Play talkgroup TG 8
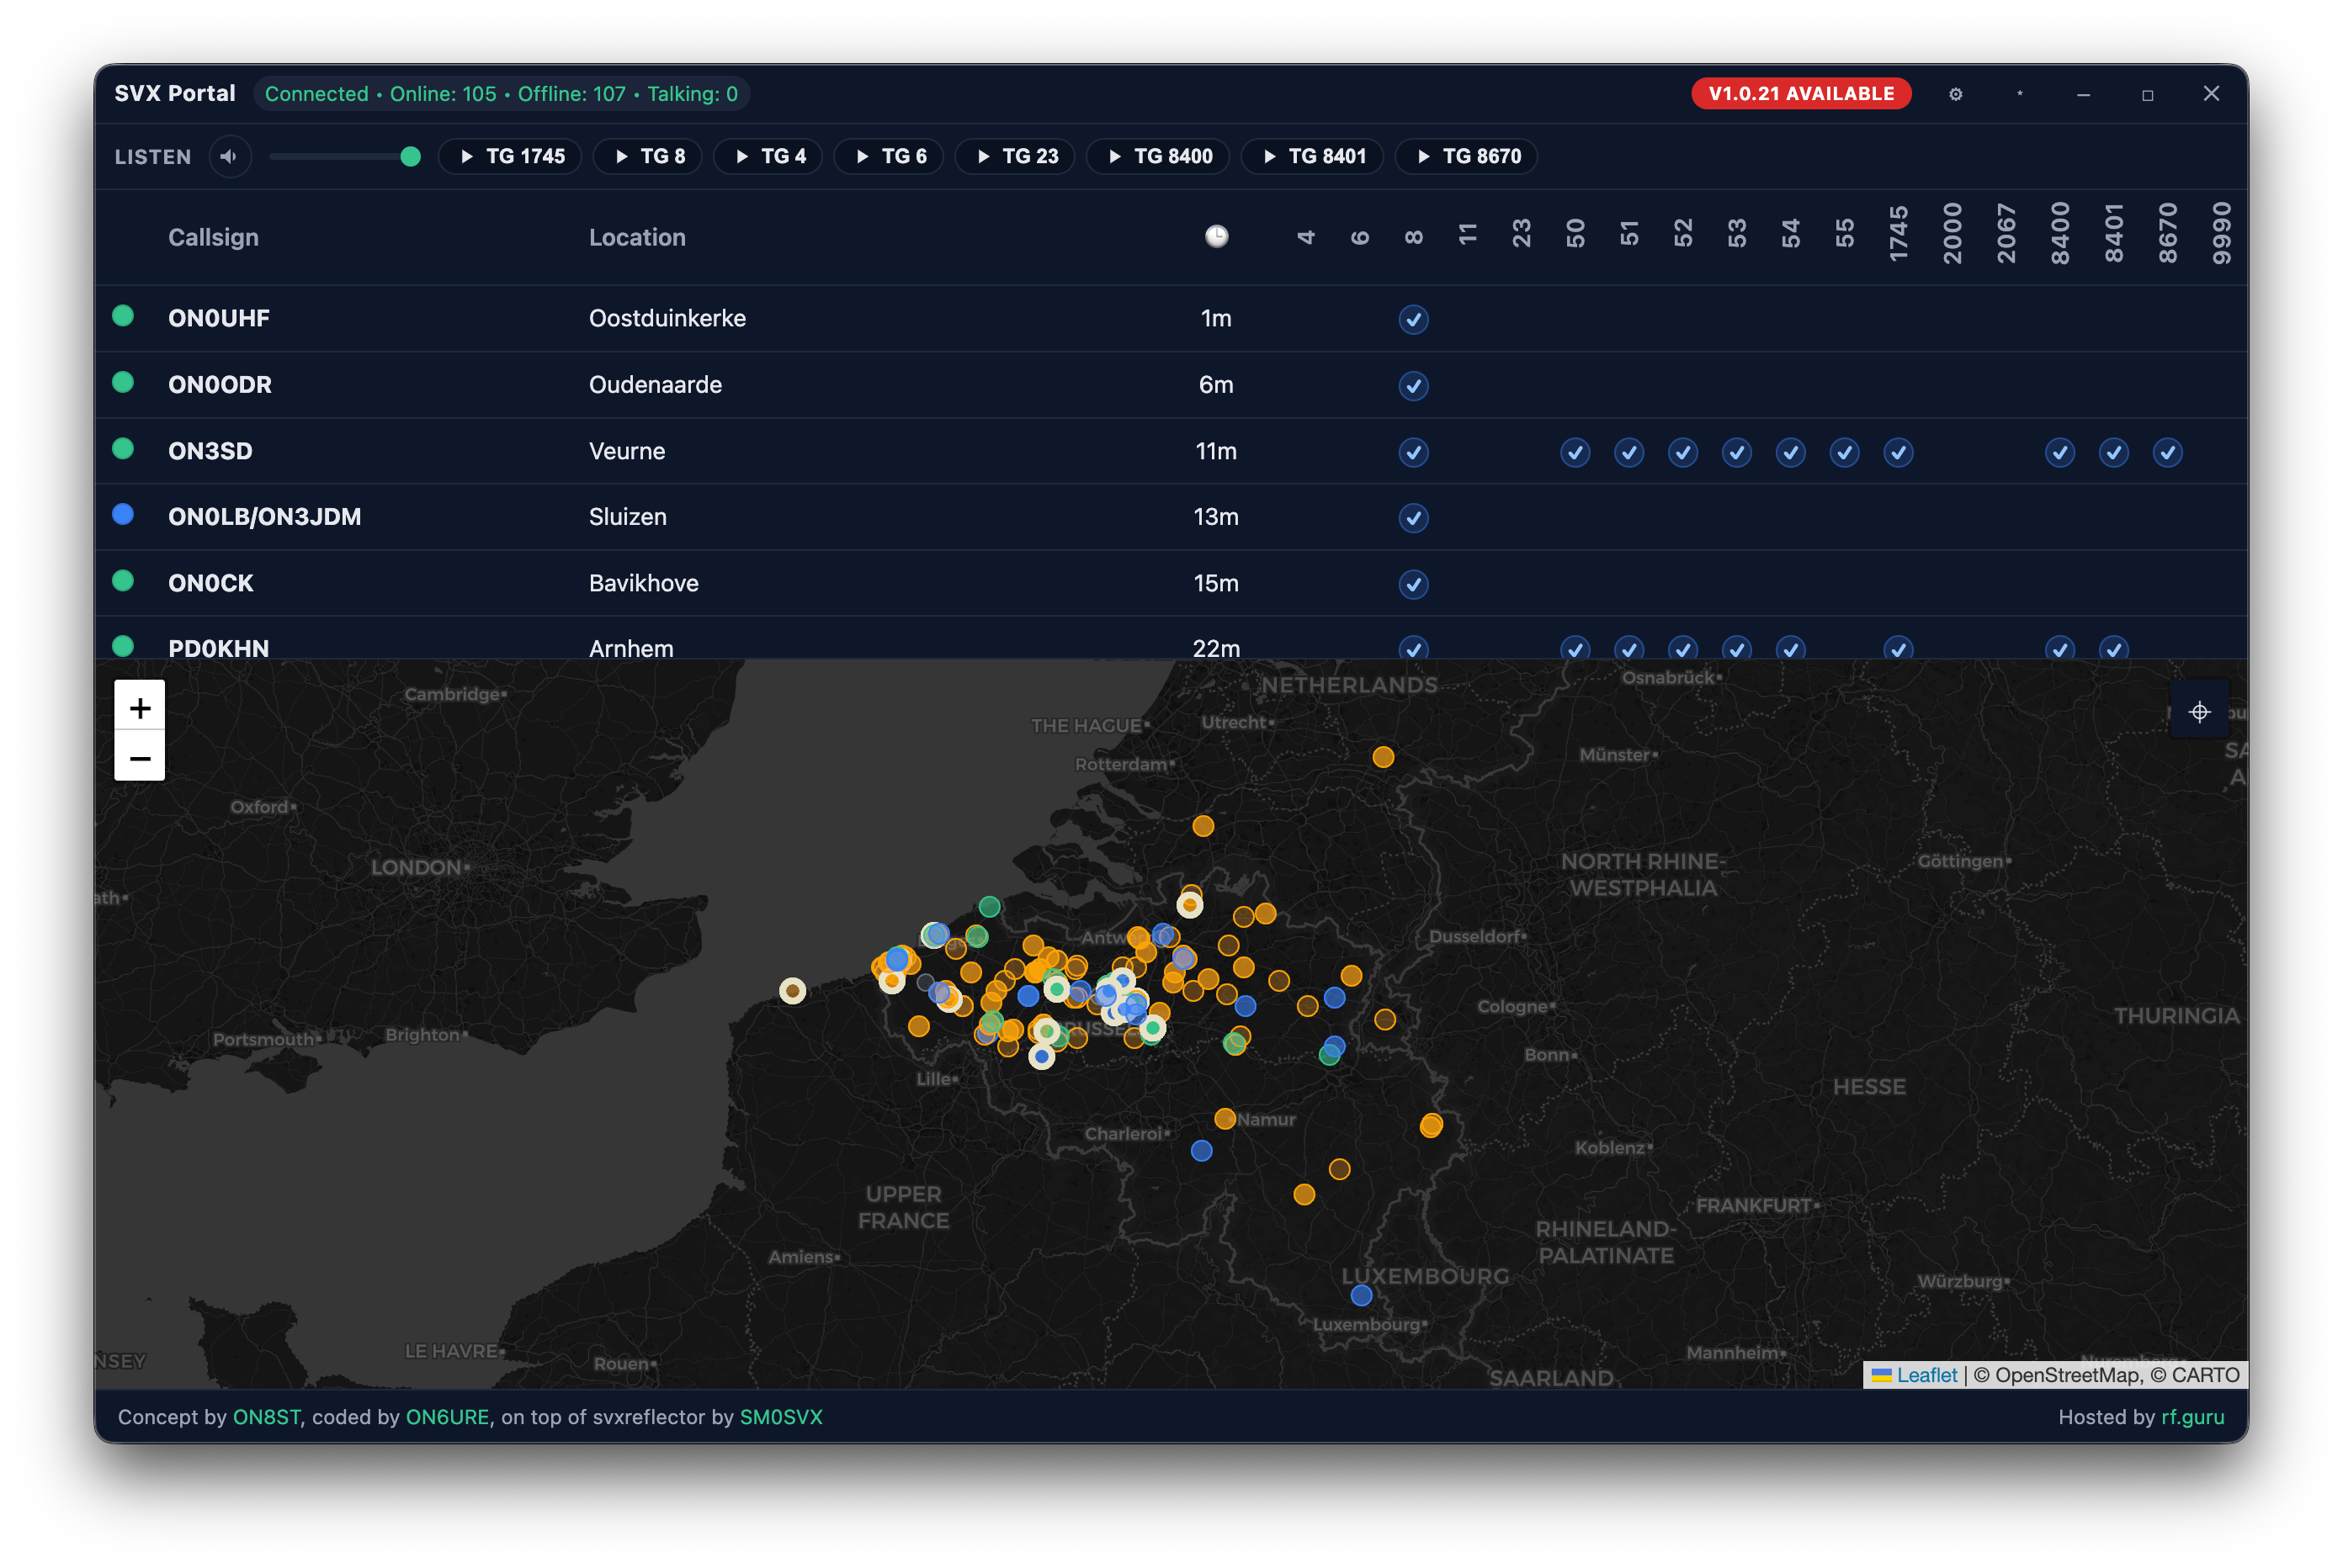This screenshot has height=1568, width=2343. (x=648, y=156)
